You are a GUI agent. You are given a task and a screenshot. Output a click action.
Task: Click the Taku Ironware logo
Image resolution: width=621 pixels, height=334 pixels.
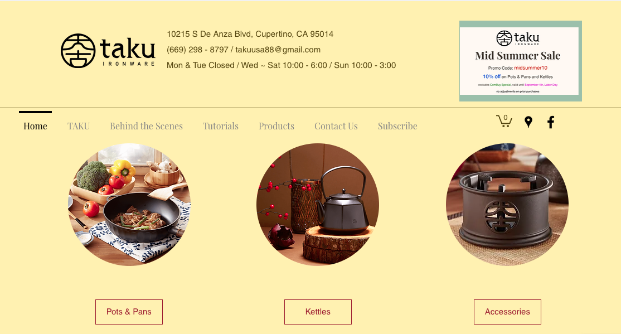tap(108, 51)
